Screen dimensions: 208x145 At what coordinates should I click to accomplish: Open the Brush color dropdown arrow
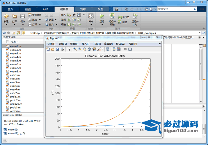pyautogui.click(x=102, y=49)
